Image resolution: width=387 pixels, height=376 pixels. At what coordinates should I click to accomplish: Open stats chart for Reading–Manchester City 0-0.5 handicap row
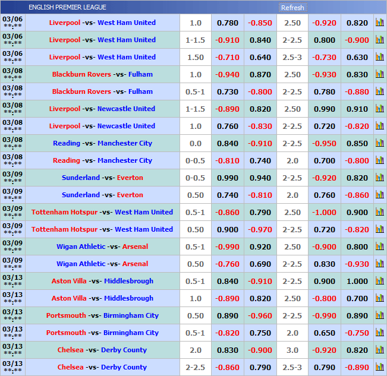click(x=380, y=160)
